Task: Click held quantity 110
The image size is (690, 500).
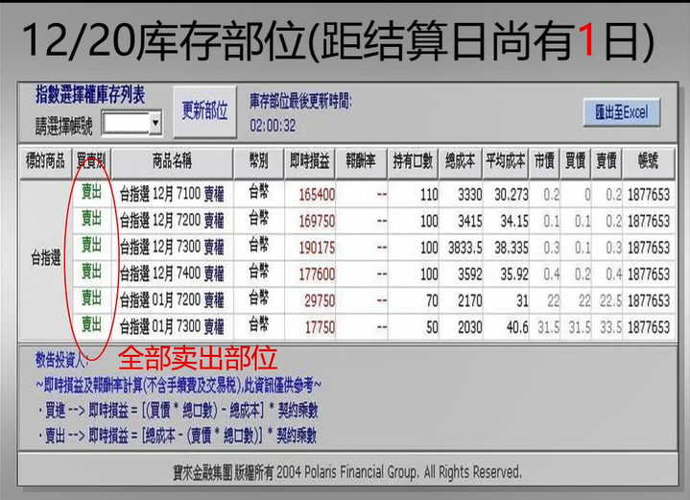Action: coord(429,195)
